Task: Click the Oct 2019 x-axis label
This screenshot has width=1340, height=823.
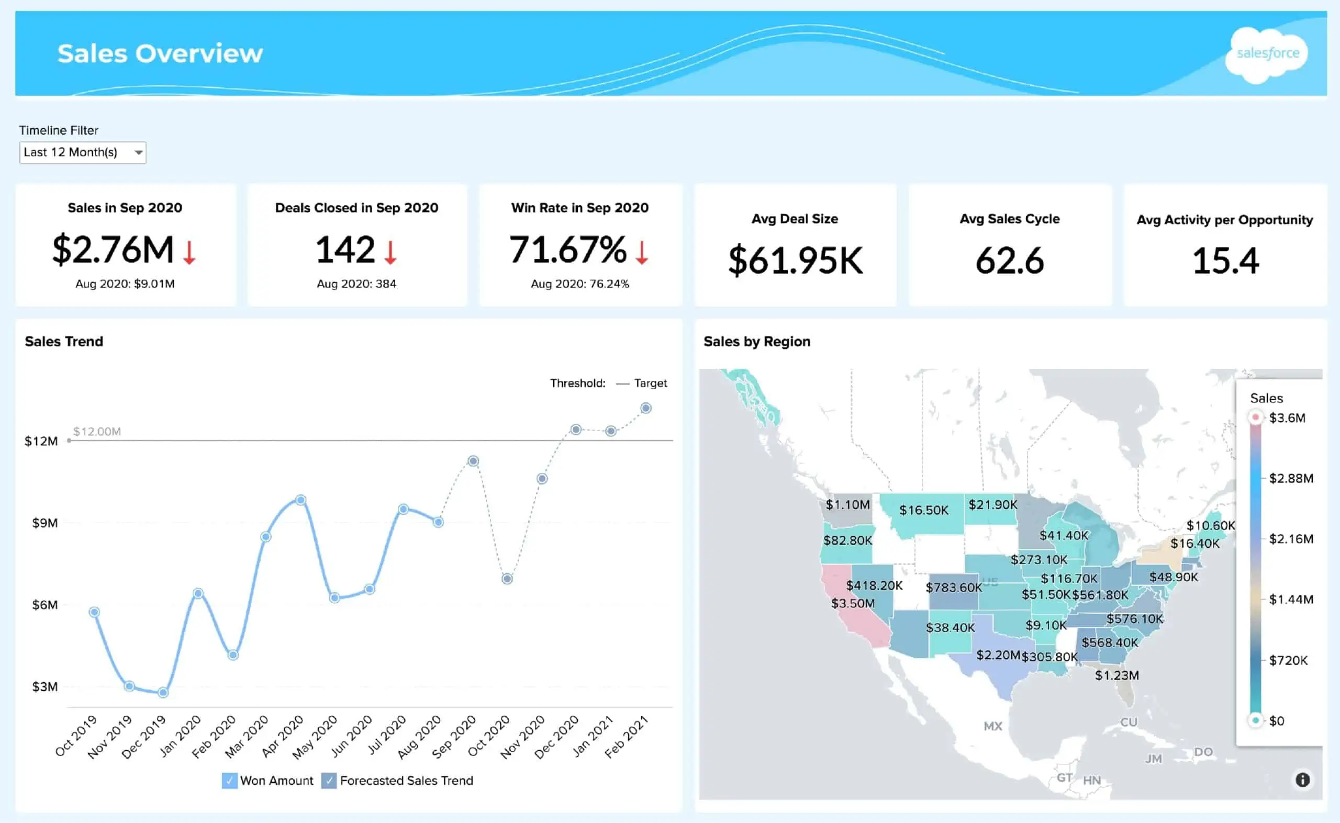Action: [x=76, y=736]
